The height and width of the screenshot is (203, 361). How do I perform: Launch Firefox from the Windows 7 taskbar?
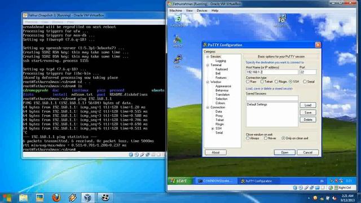coord(56,198)
